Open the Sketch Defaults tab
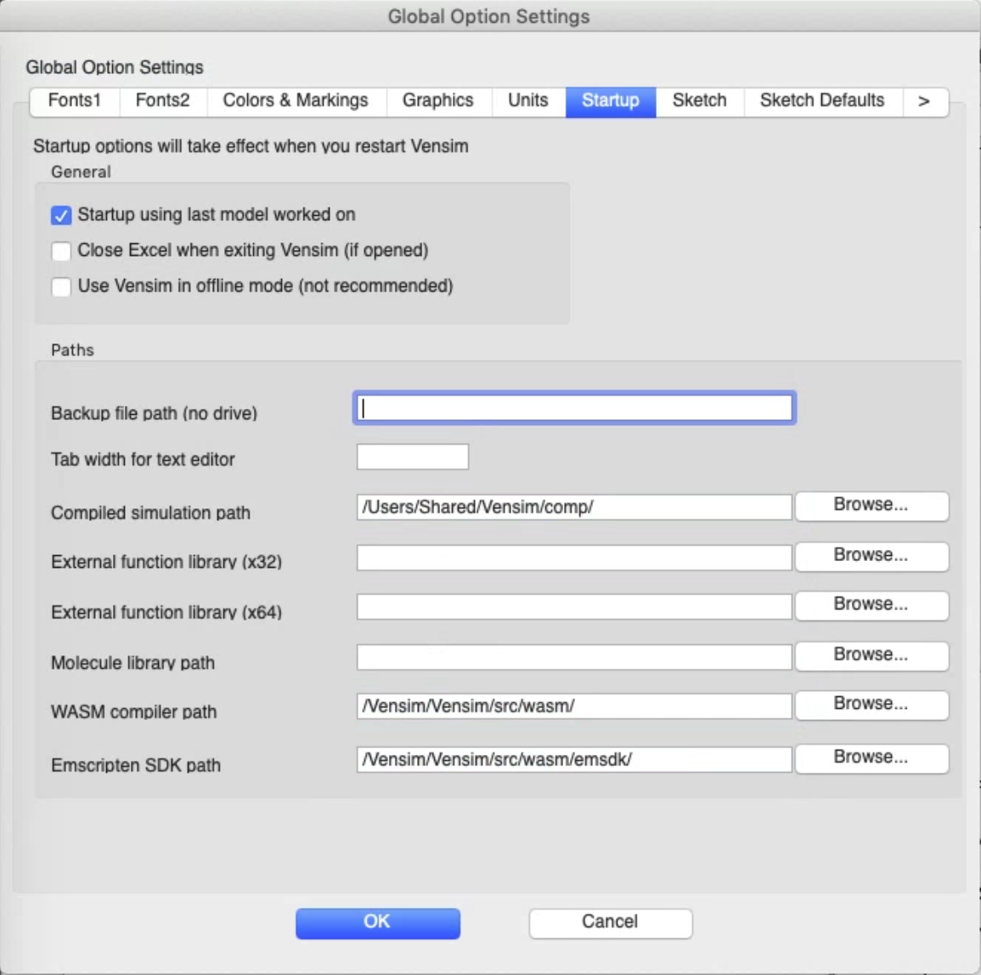 tap(820, 100)
